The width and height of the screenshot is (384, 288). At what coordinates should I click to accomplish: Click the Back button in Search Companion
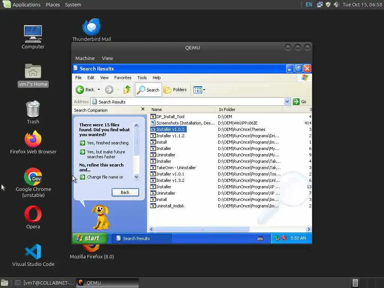pos(125,192)
